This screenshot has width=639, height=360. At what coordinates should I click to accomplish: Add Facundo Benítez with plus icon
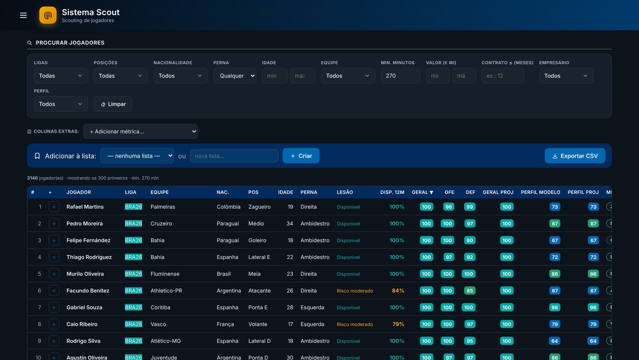click(54, 291)
